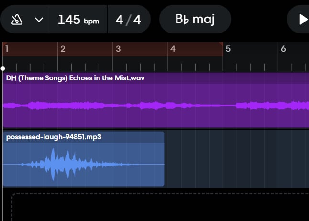Click the purple Echoes in the Mist waveform
Screen dimensions: 309x221
click(156, 105)
